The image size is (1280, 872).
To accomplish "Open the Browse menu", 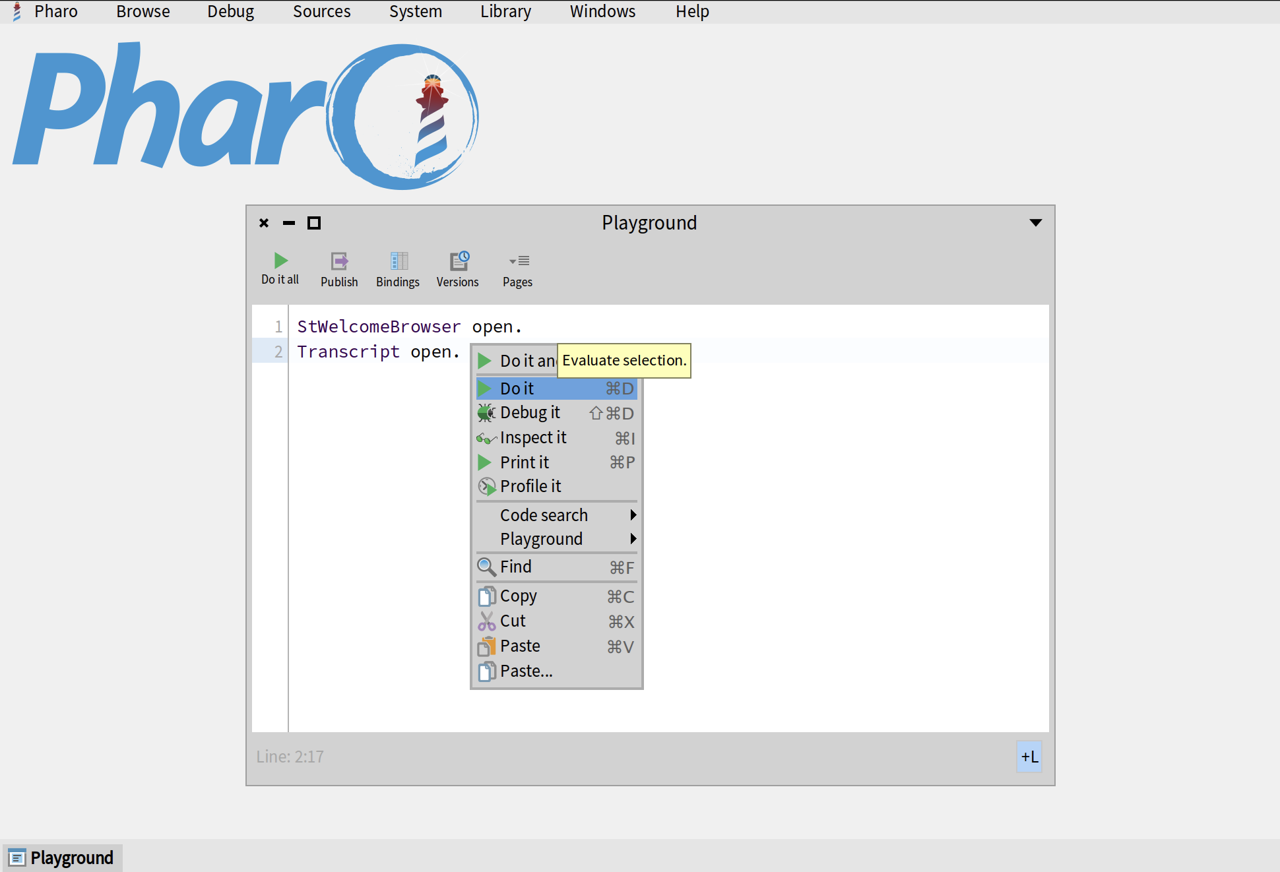I will pyautogui.click(x=143, y=12).
